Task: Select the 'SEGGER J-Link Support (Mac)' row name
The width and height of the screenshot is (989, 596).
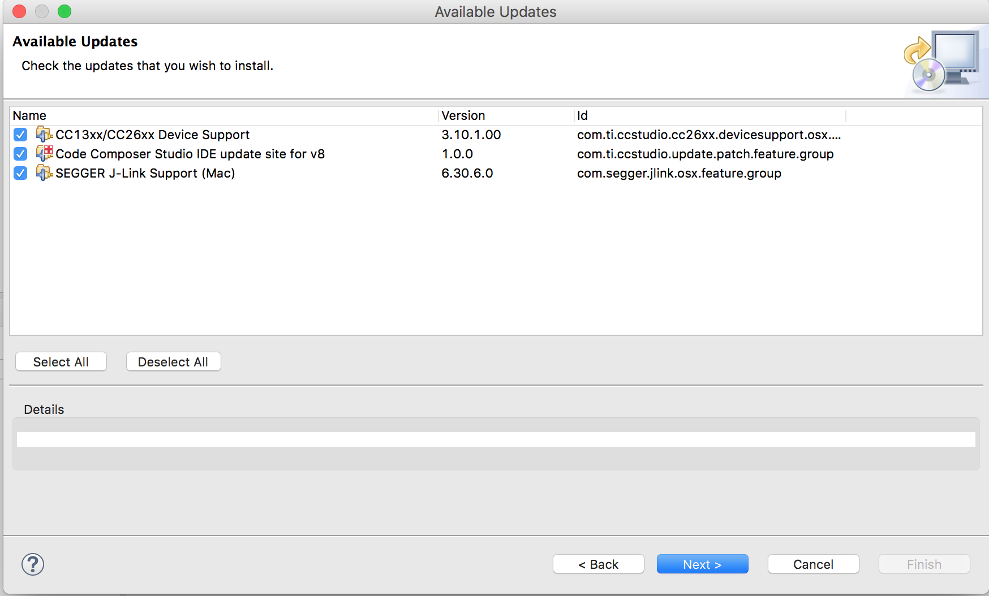Action: pos(145,173)
